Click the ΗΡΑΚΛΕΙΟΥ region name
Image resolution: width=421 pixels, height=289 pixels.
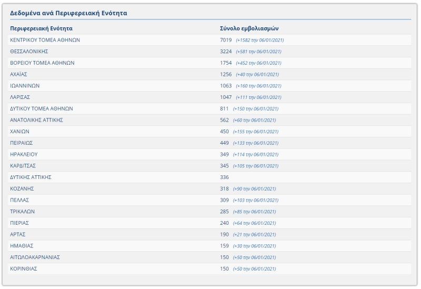24,154
